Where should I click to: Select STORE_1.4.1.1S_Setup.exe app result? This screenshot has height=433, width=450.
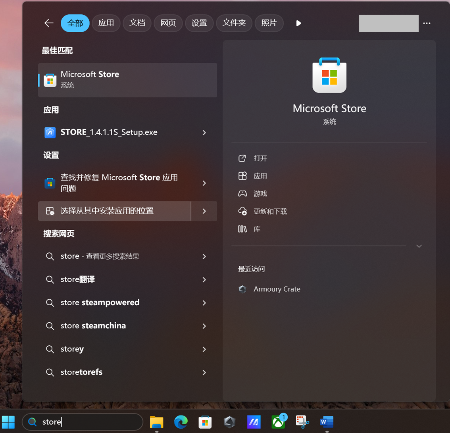(115, 132)
